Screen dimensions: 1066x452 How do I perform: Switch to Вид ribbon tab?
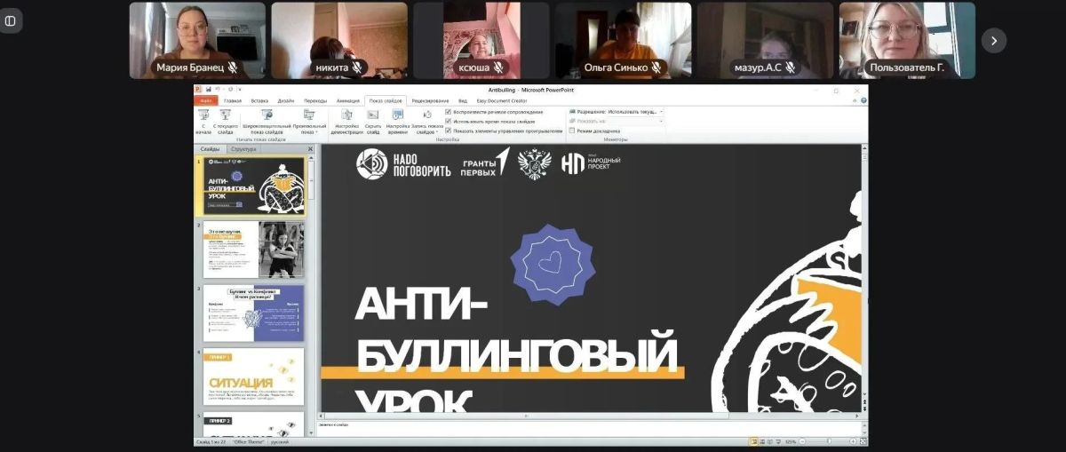coord(463,100)
